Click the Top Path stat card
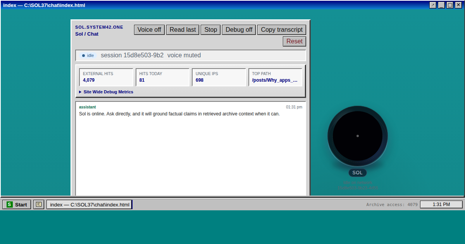The width and height of the screenshot is (465, 244). coord(275,77)
